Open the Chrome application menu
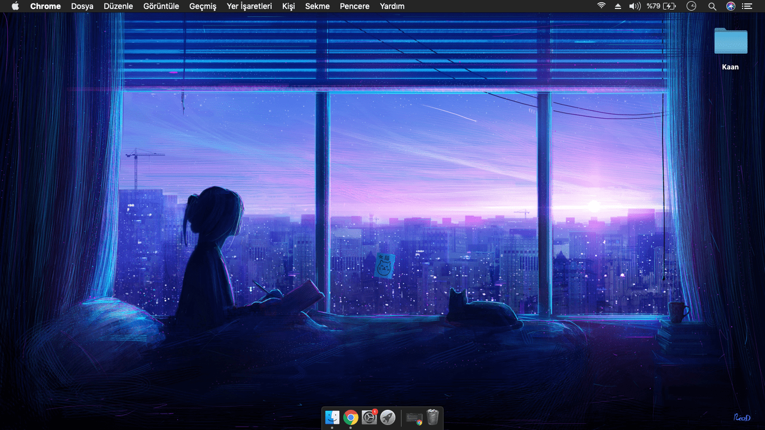The height and width of the screenshot is (430, 765). tap(45, 6)
